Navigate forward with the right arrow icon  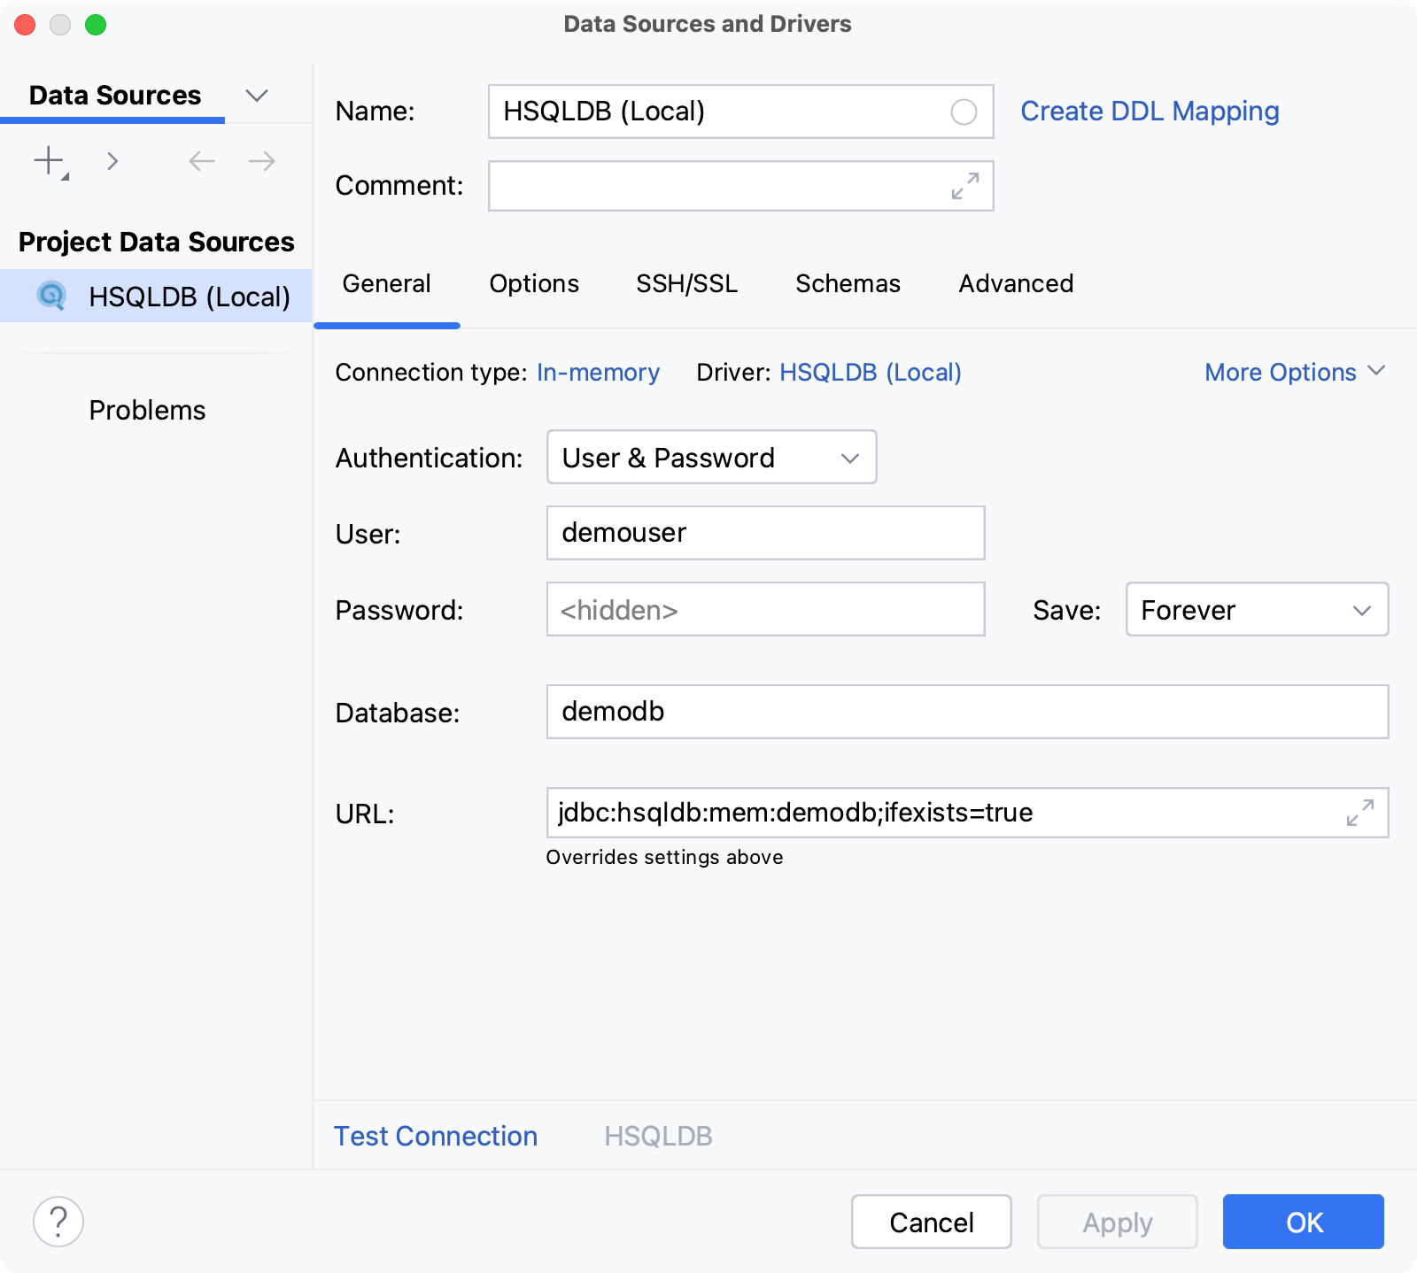coord(259,161)
